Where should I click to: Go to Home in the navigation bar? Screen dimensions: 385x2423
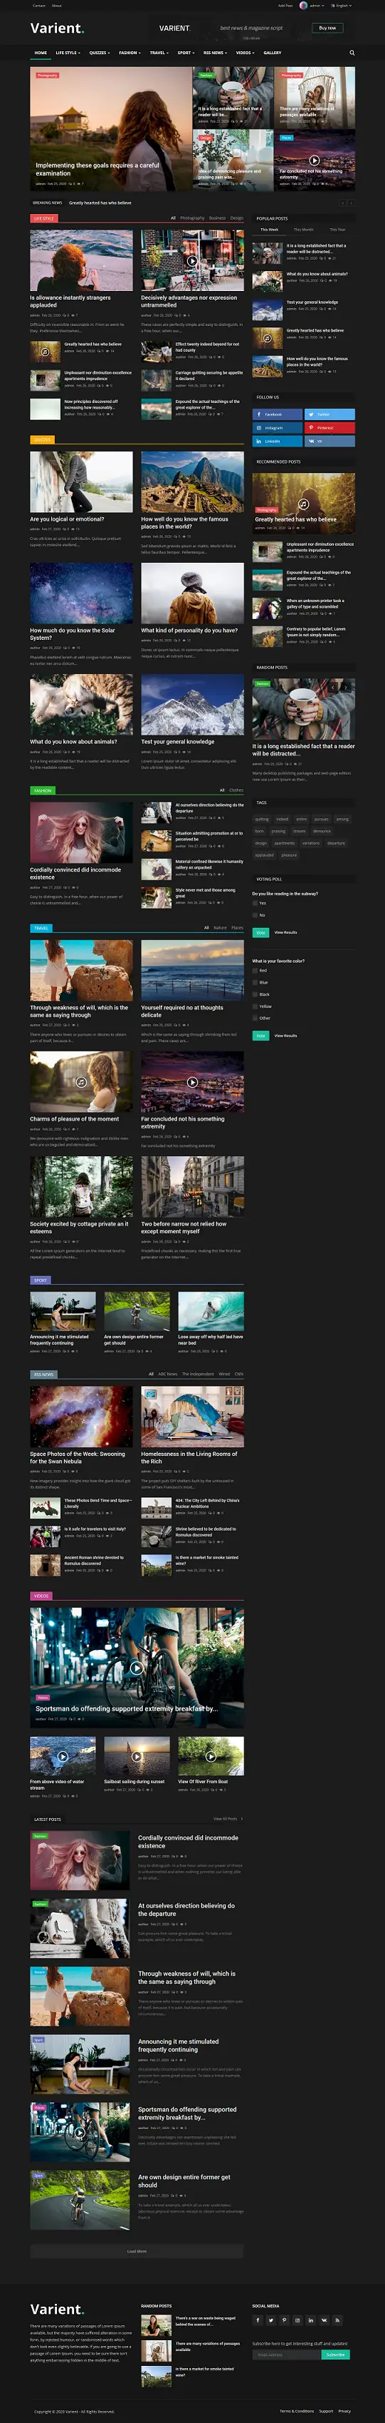[x=41, y=53]
